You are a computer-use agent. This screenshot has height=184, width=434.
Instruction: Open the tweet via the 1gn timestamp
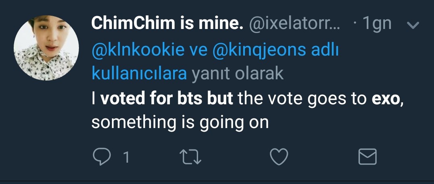point(377,24)
